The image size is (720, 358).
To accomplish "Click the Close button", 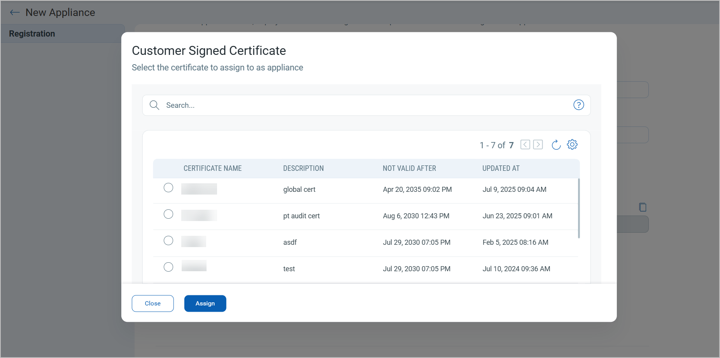I will point(153,304).
